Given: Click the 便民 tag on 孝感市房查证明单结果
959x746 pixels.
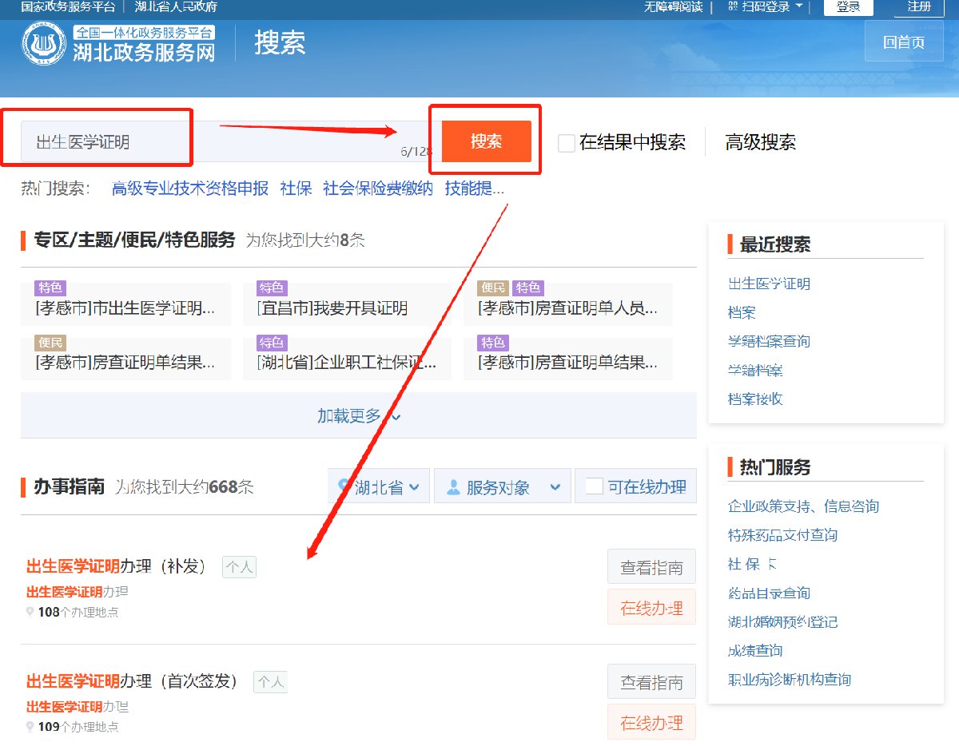Looking at the screenshot, I should tap(50, 343).
